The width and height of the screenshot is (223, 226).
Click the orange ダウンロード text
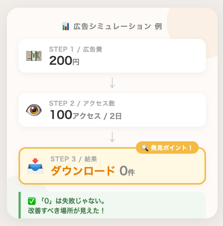pyautogui.click(x=83, y=171)
